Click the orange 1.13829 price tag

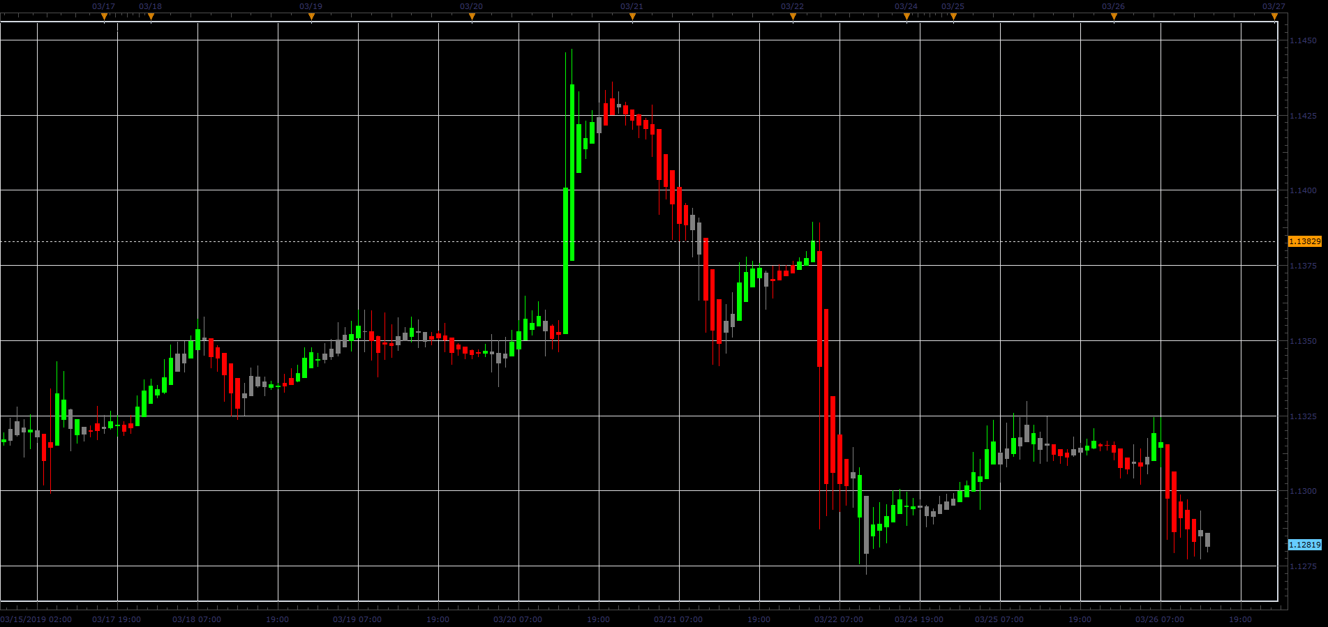tap(1304, 241)
